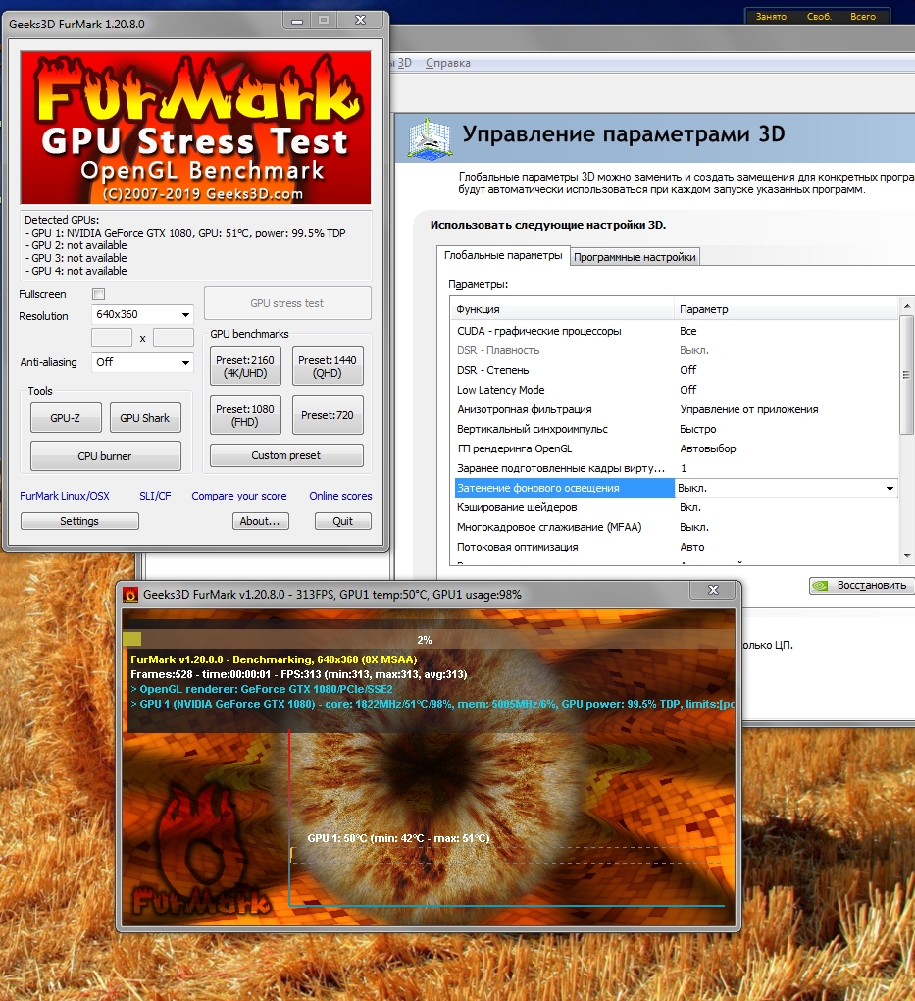The width and height of the screenshot is (915, 1001).
Task: Select the Low Latency Mode row
Action: click(675, 390)
